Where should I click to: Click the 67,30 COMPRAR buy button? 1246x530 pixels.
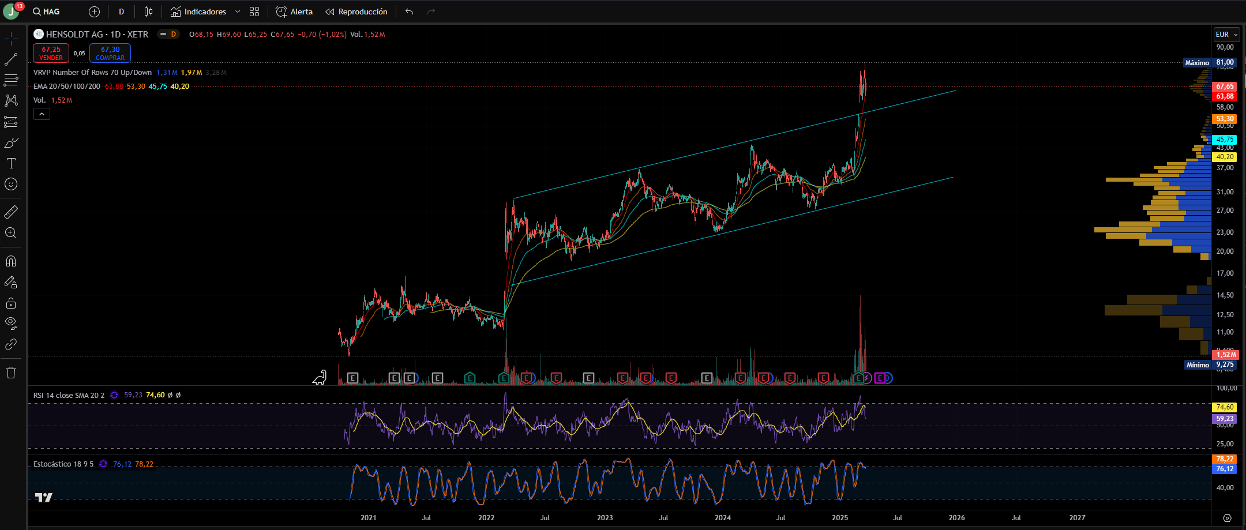[x=110, y=53]
